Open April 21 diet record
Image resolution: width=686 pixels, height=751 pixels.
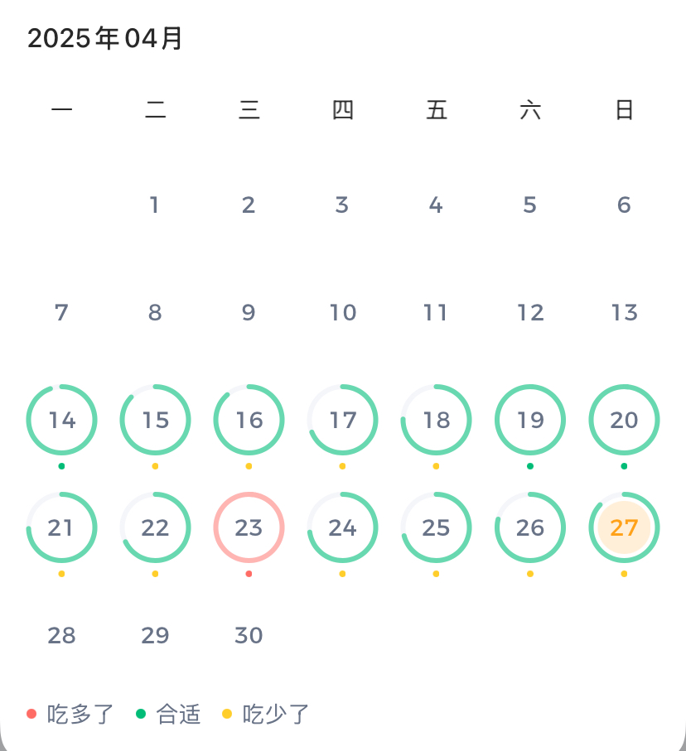click(x=61, y=527)
